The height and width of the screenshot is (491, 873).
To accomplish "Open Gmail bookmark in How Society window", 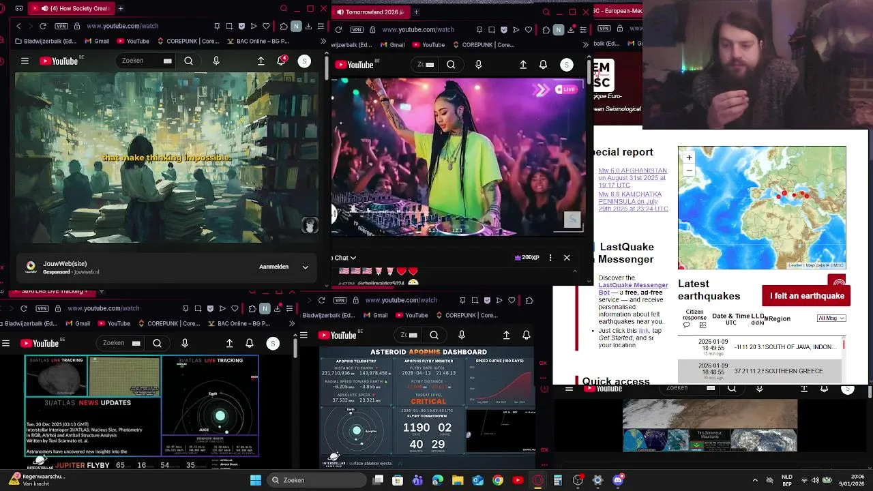I will pos(96,41).
